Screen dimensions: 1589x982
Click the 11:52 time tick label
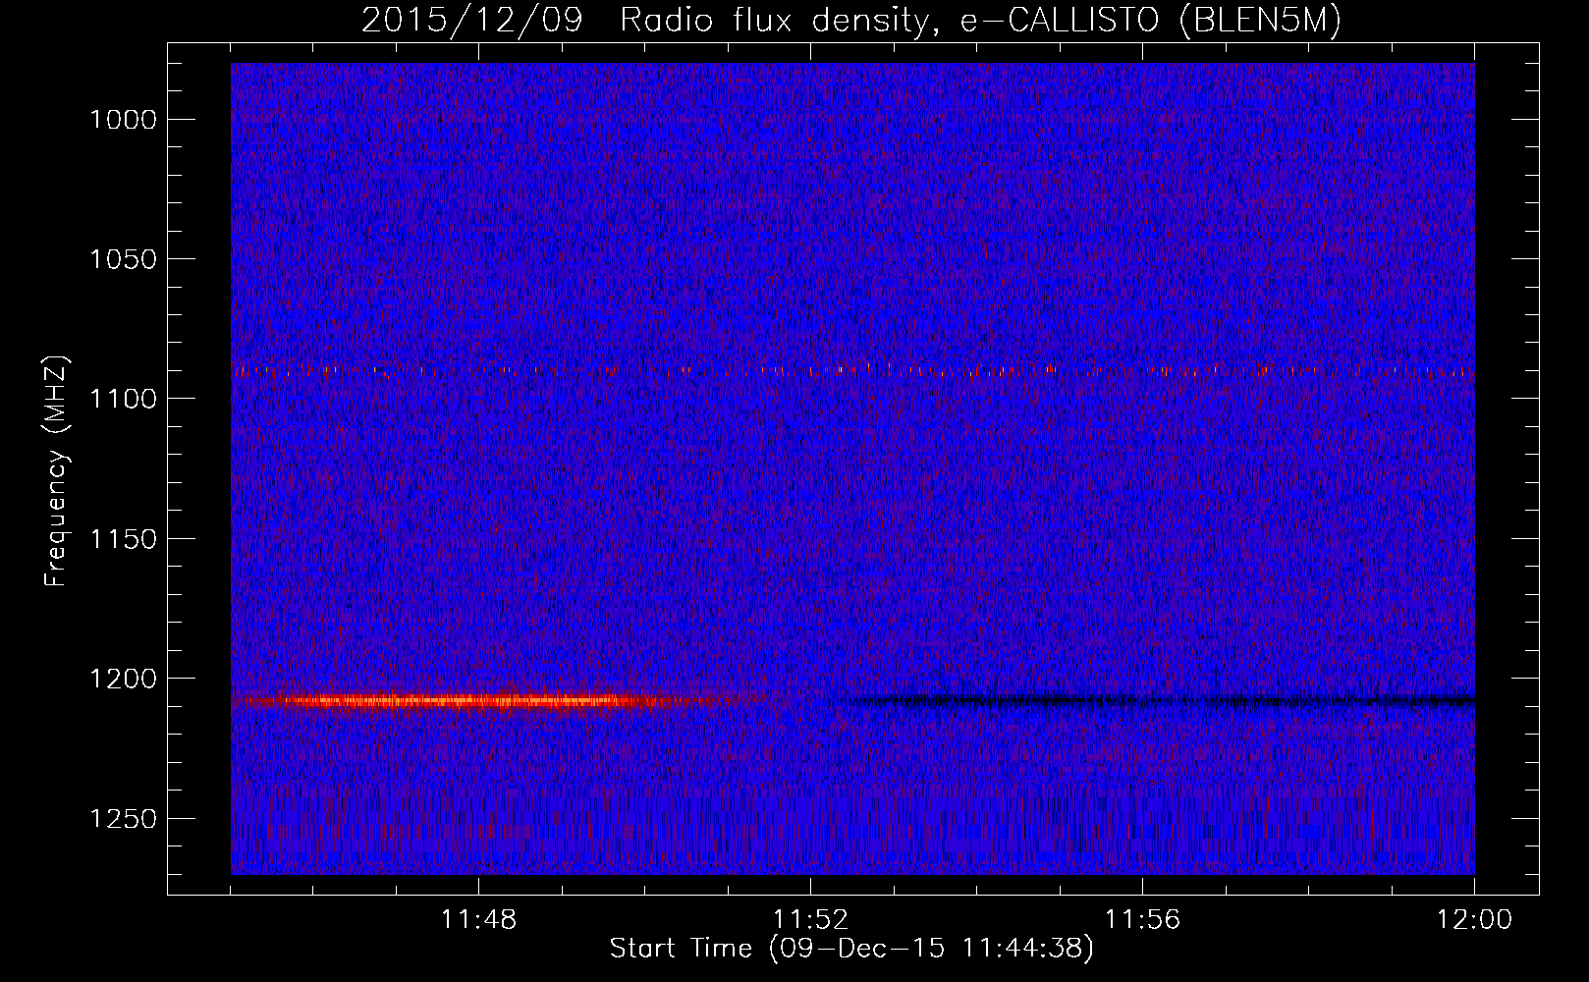tap(810, 920)
